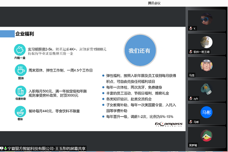Click muted mic icon beside 软件一班 participant
The height and width of the screenshot is (152, 228).
[x=191, y=52]
